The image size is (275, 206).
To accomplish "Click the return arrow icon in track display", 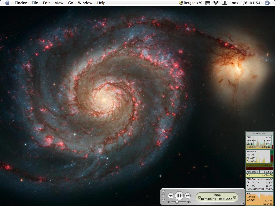I will (x=234, y=197).
